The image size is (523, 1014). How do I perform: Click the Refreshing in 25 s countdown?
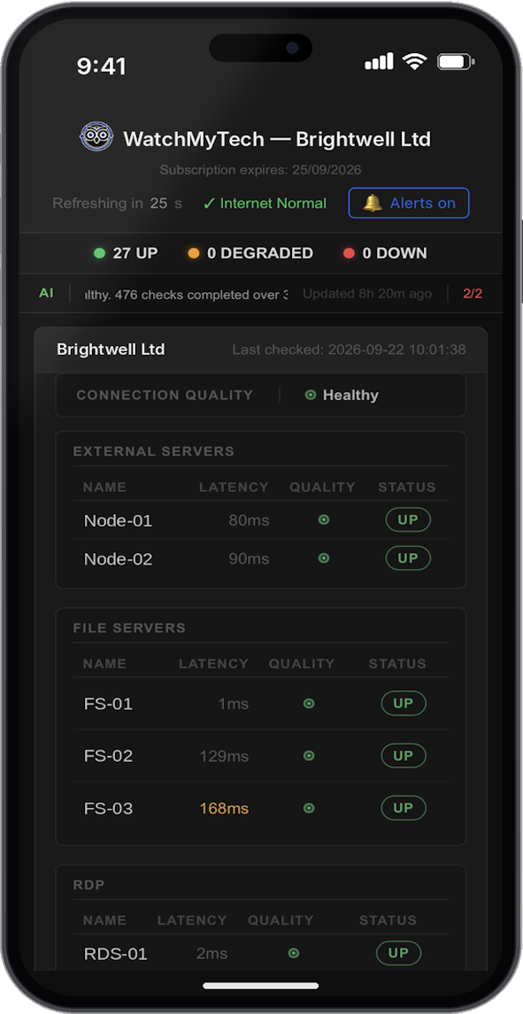(x=117, y=203)
